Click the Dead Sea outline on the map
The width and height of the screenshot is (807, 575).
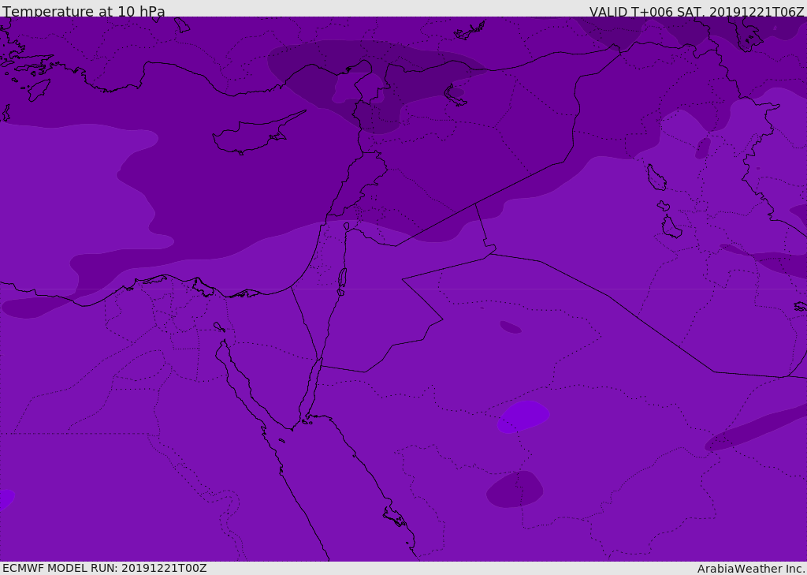click(x=342, y=278)
